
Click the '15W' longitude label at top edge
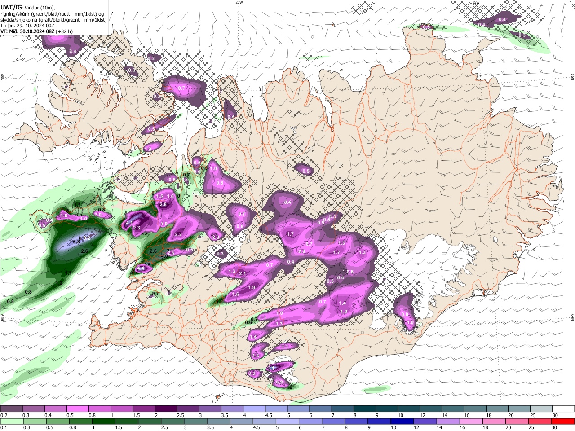coord(476,2)
